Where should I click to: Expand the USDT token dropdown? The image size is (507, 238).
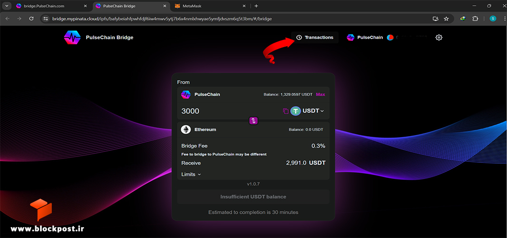pos(313,111)
